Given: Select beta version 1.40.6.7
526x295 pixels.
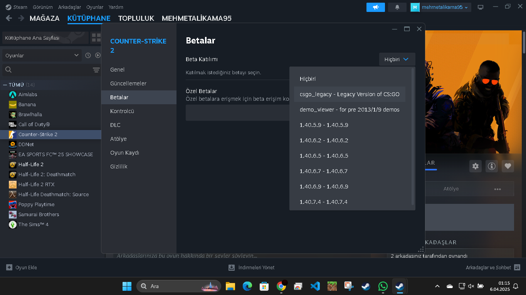Looking at the screenshot, I should [350, 171].
